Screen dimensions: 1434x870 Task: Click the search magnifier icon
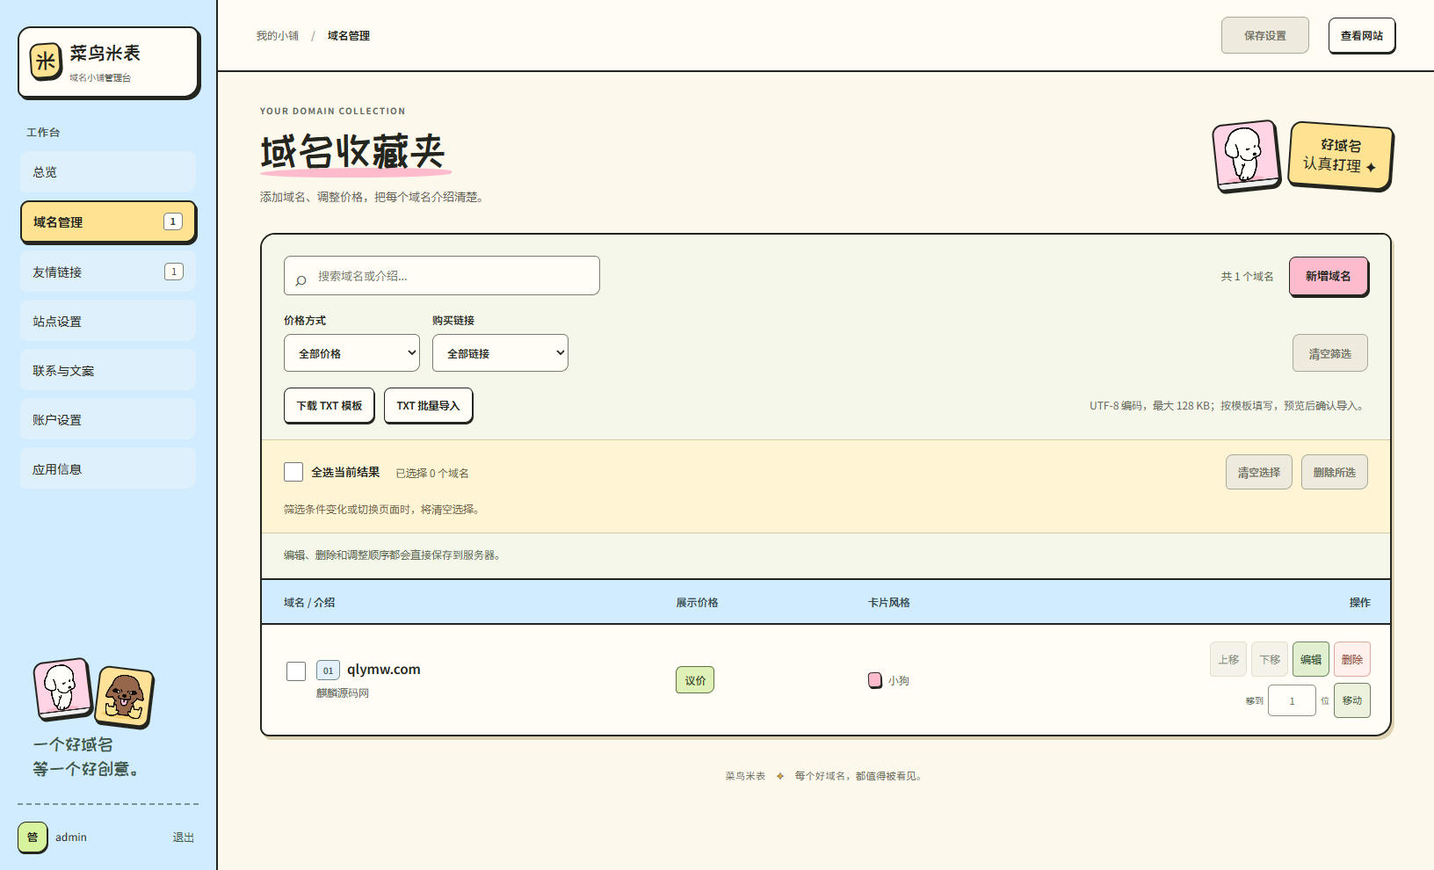click(x=301, y=279)
